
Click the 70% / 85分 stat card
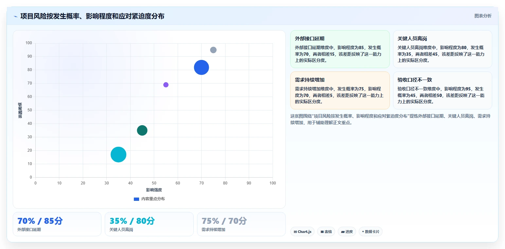57,224
